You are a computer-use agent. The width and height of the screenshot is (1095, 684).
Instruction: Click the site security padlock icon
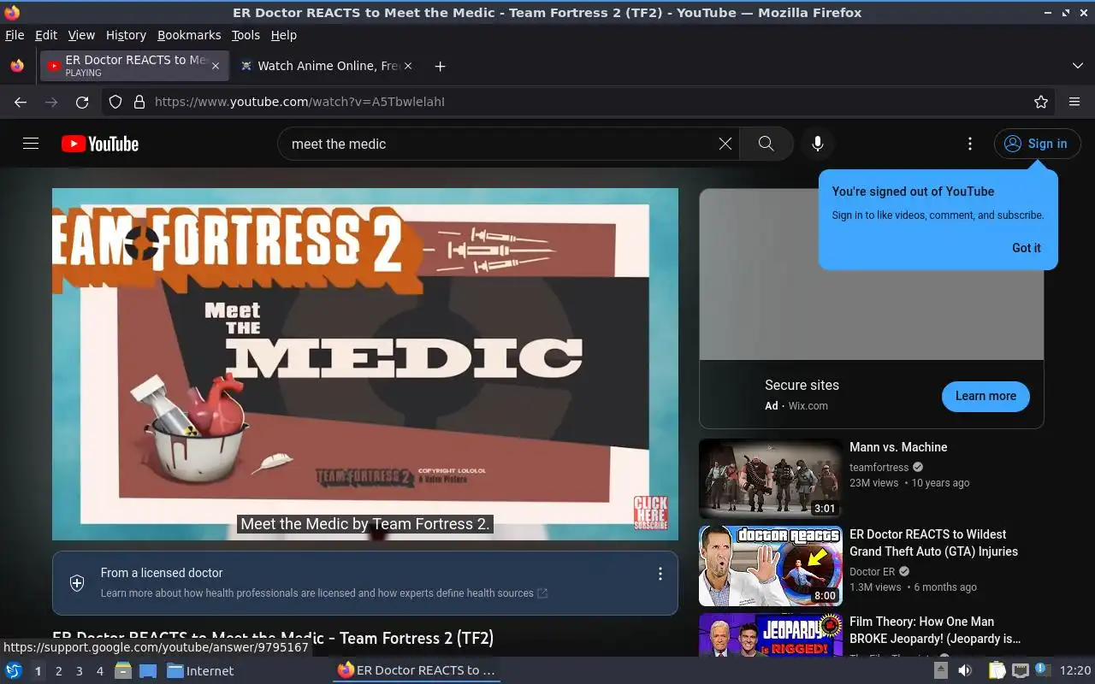pyautogui.click(x=139, y=102)
